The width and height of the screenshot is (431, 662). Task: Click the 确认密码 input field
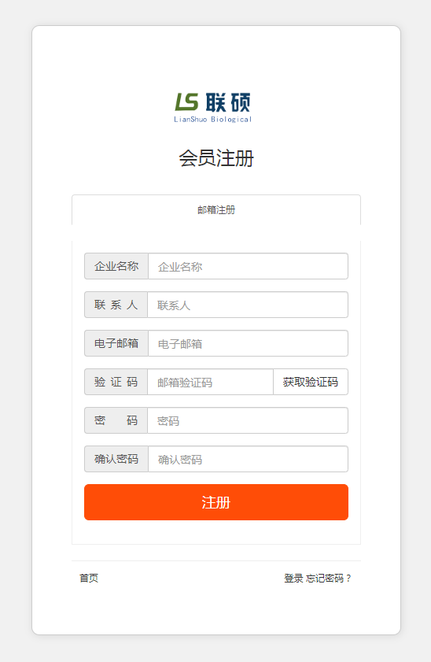pyautogui.click(x=248, y=460)
